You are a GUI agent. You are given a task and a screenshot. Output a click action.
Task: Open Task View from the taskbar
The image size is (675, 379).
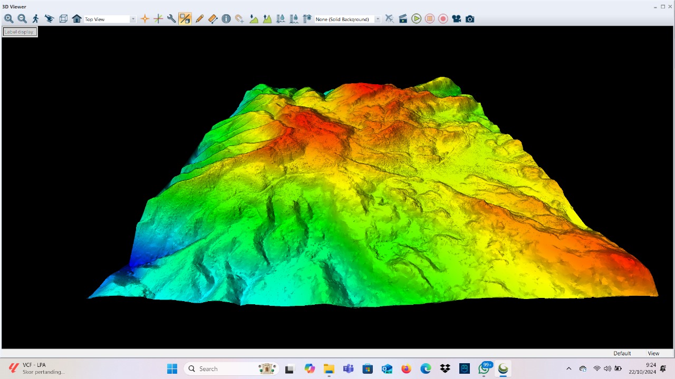pos(289,369)
